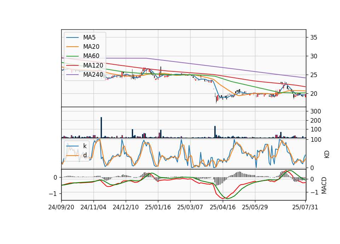The image size is (340, 244).
Task: Click the left MACD axis value −1
Action: tap(53, 193)
